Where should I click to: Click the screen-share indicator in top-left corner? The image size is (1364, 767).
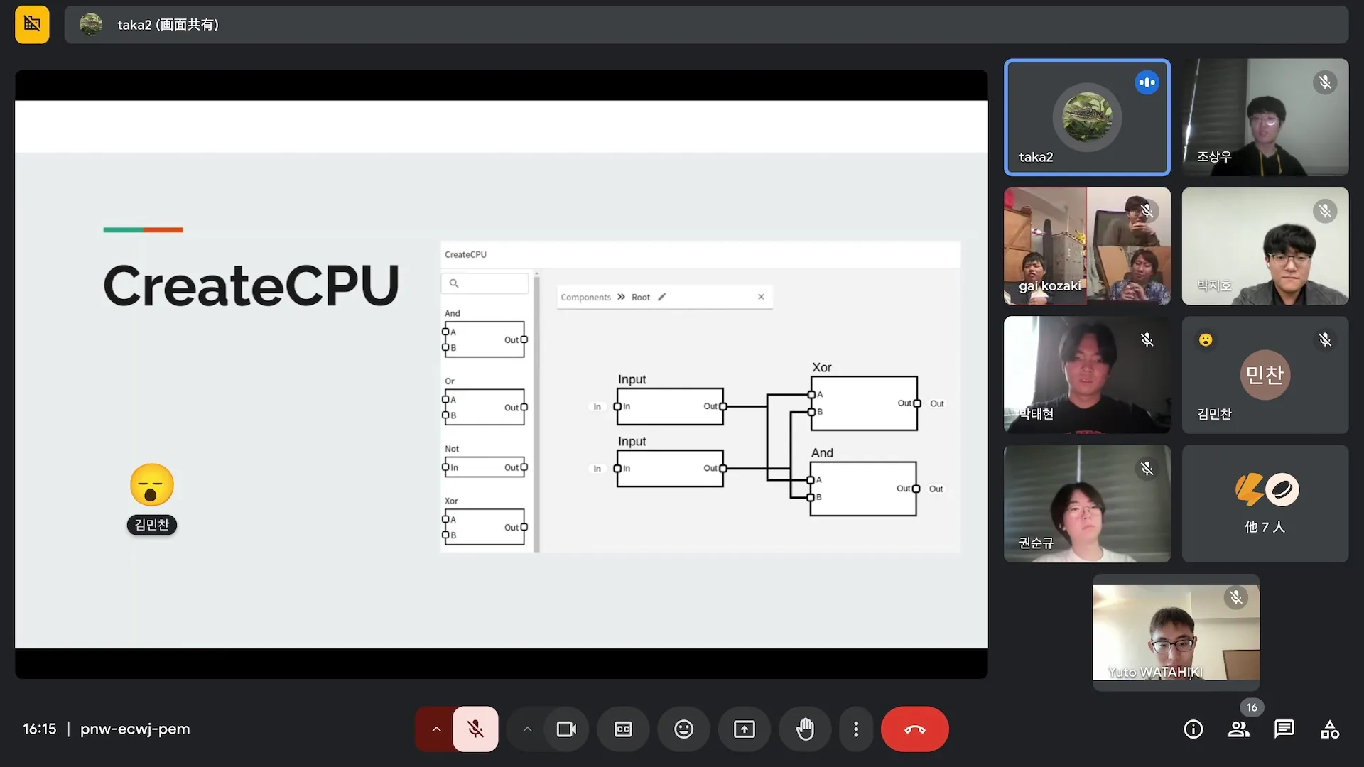click(31, 24)
